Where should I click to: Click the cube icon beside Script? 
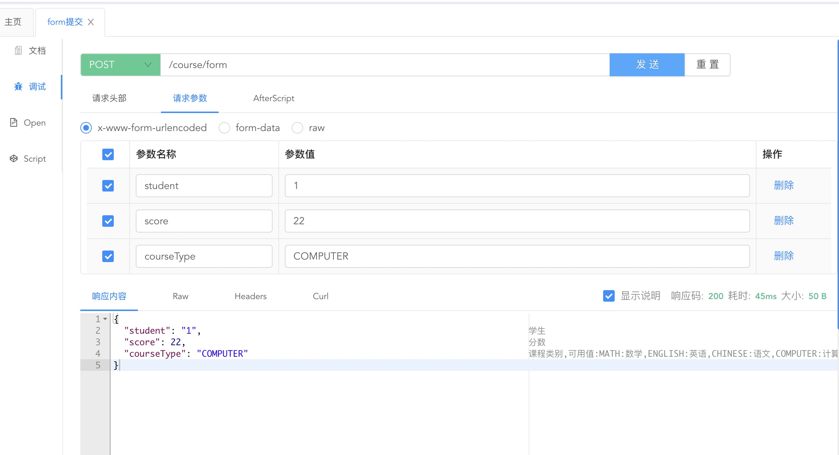click(14, 158)
